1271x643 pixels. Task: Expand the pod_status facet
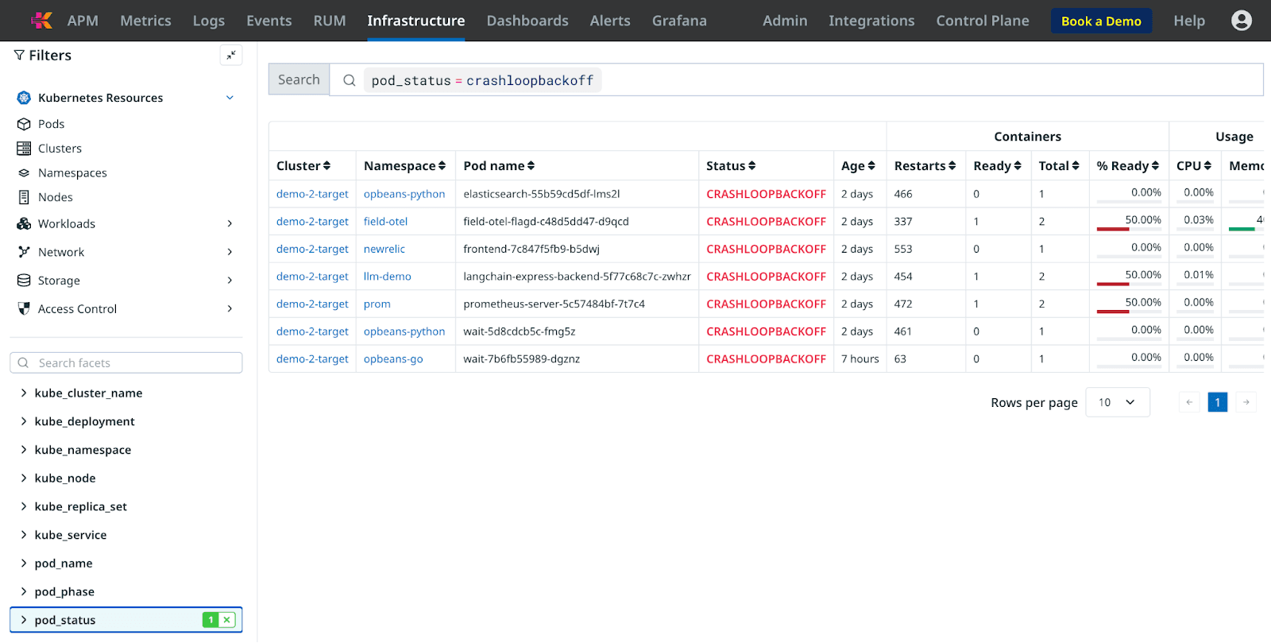click(24, 620)
